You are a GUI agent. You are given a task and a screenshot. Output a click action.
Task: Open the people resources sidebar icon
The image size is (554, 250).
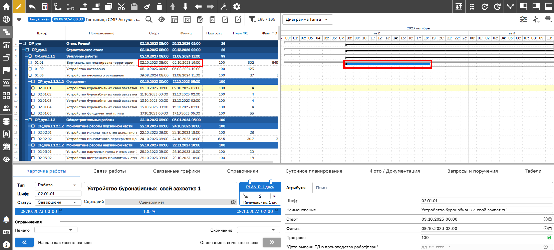click(6, 108)
